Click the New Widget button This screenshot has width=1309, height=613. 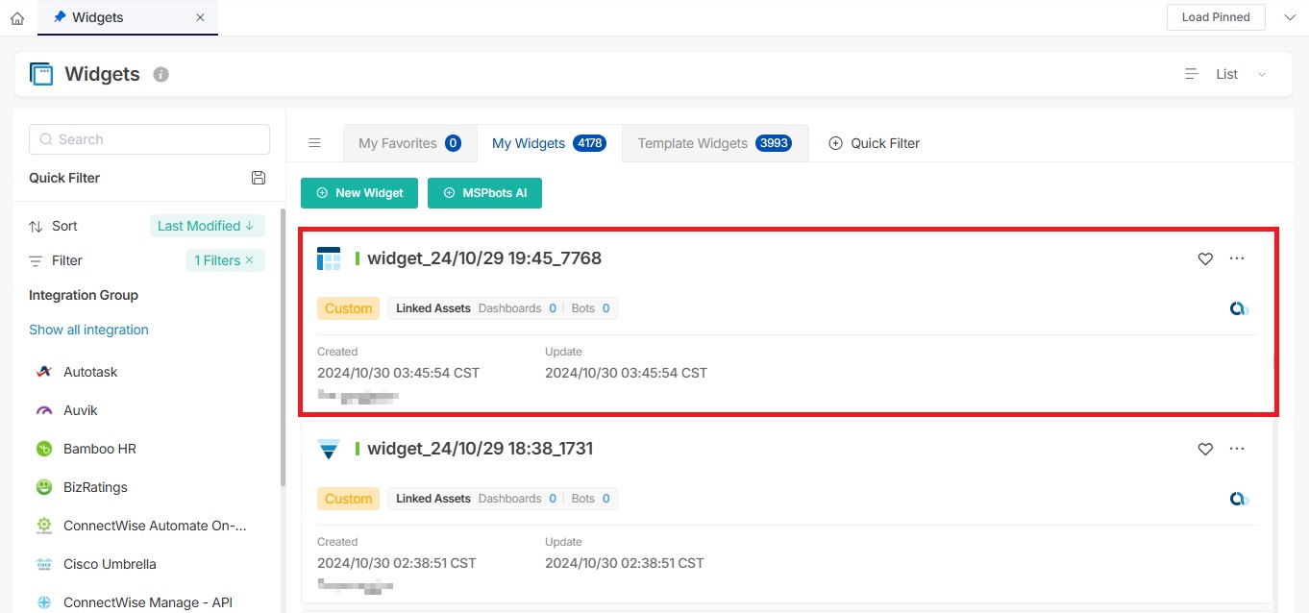click(x=359, y=193)
